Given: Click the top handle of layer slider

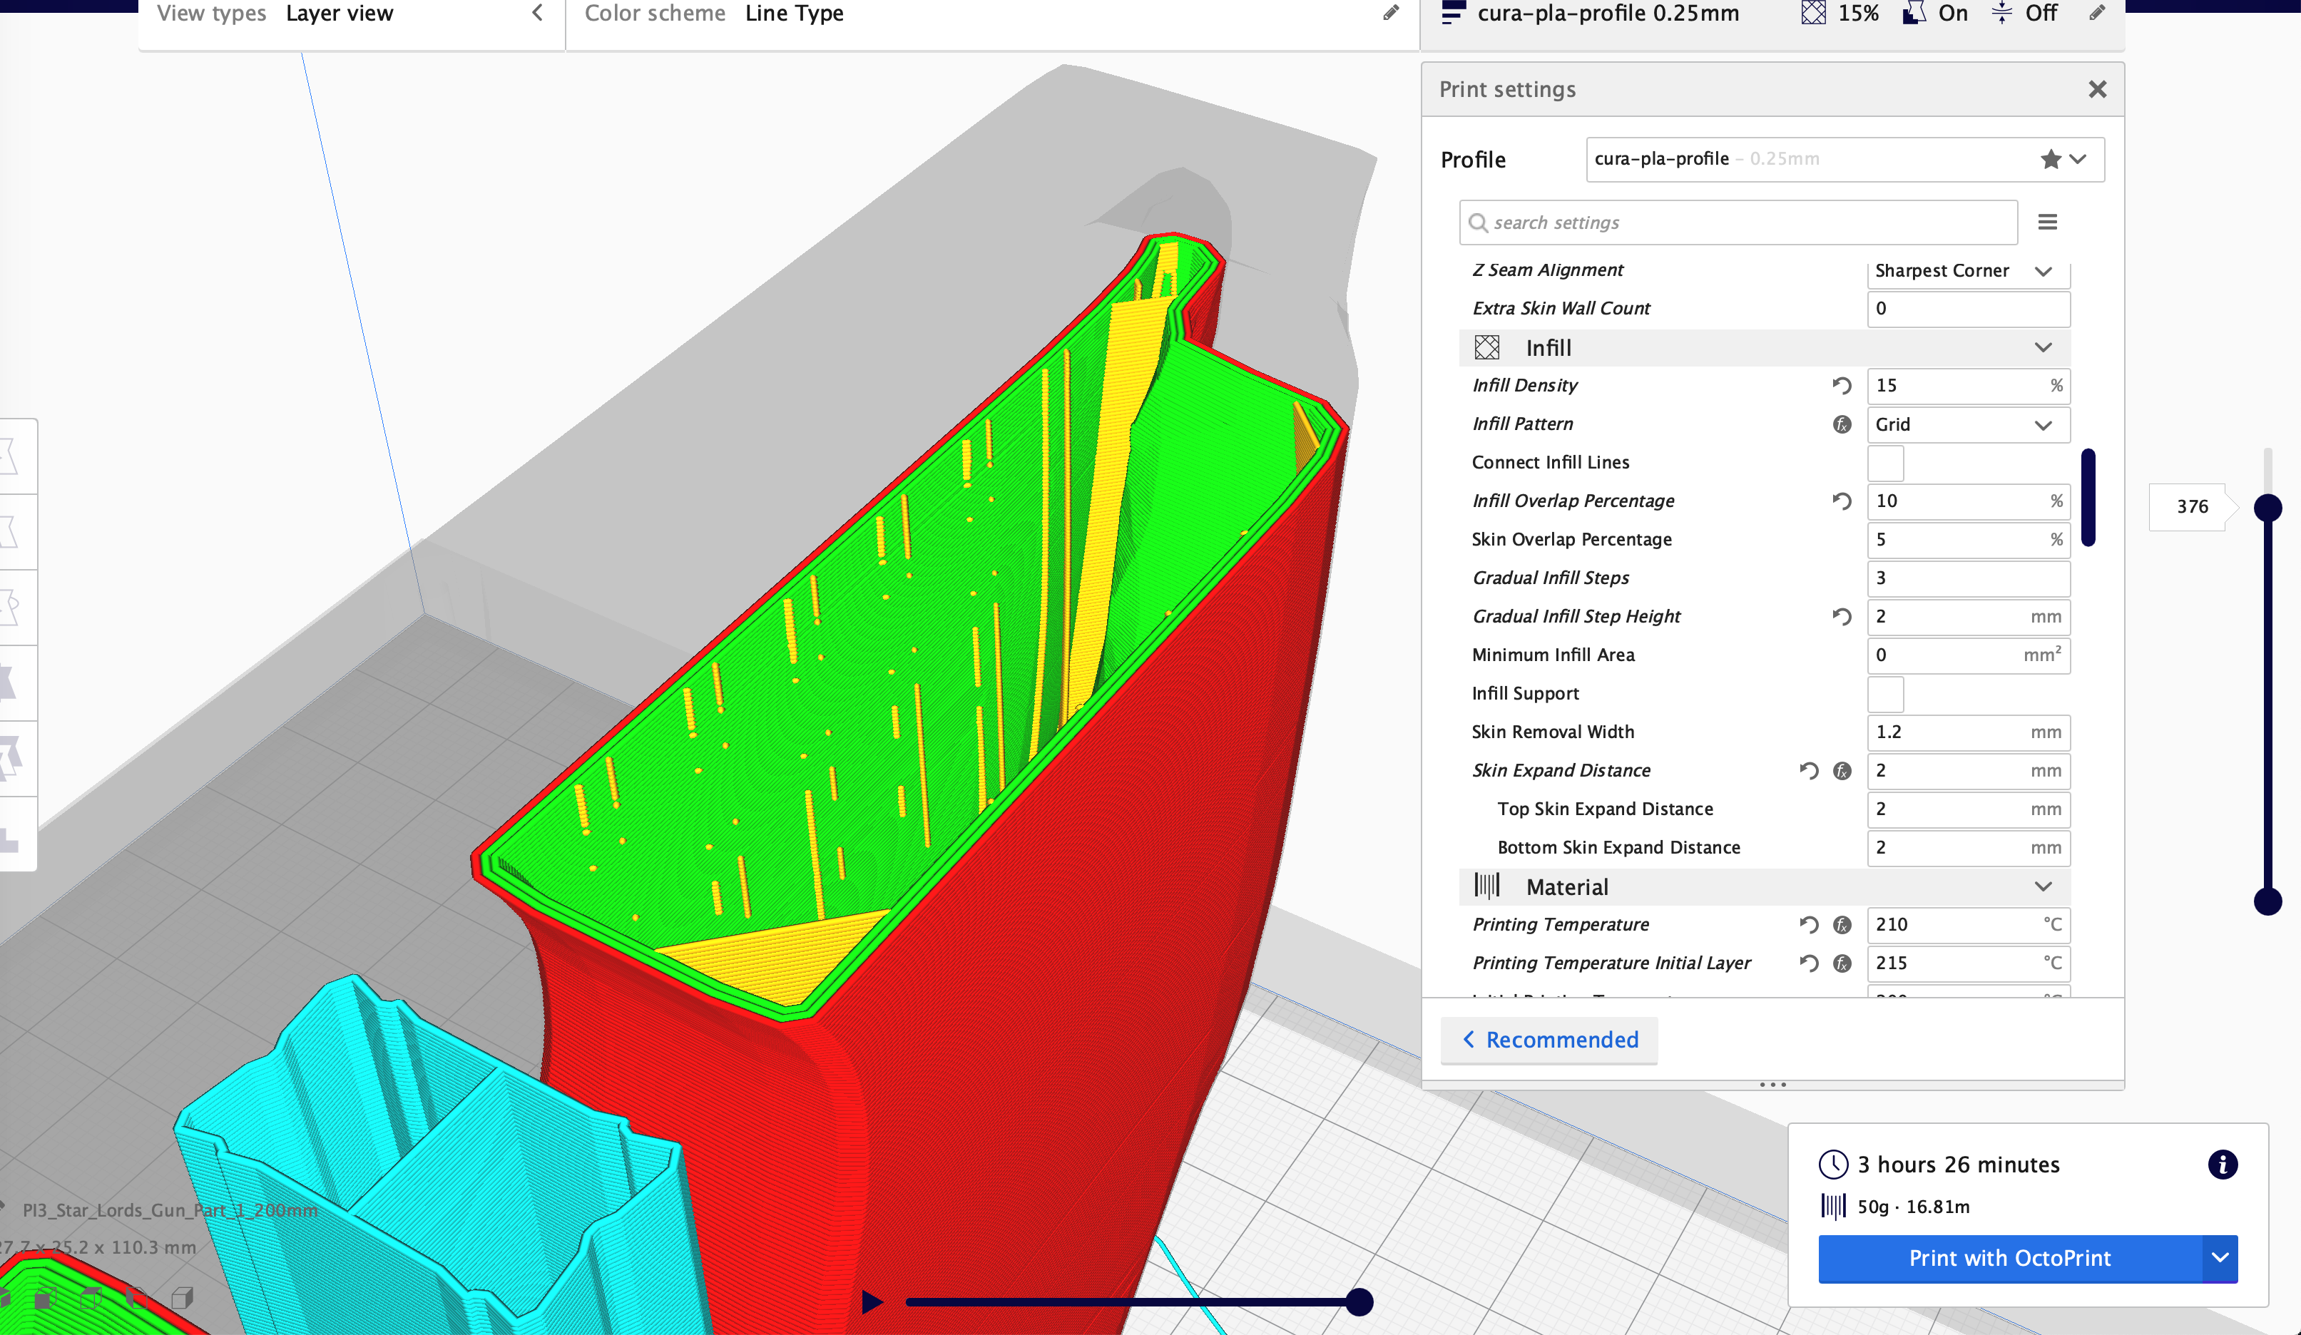Looking at the screenshot, I should click(x=2267, y=508).
